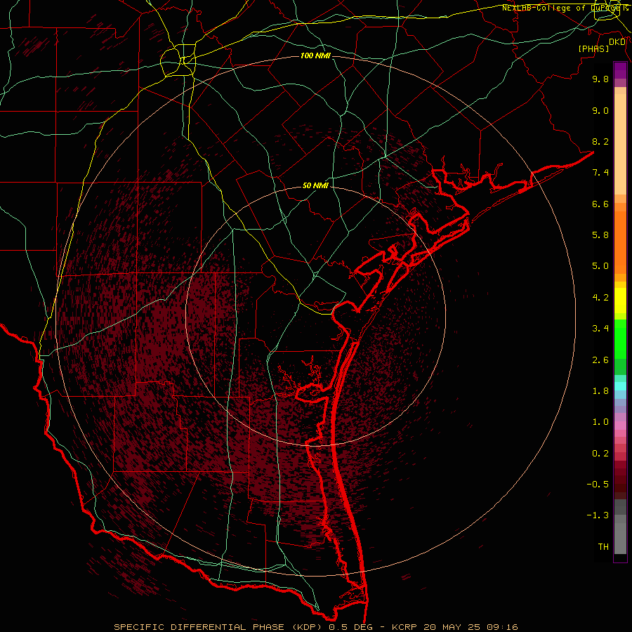Click the 1.0 scale value
This screenshot has height=632, width=632.
click(600, 422)
